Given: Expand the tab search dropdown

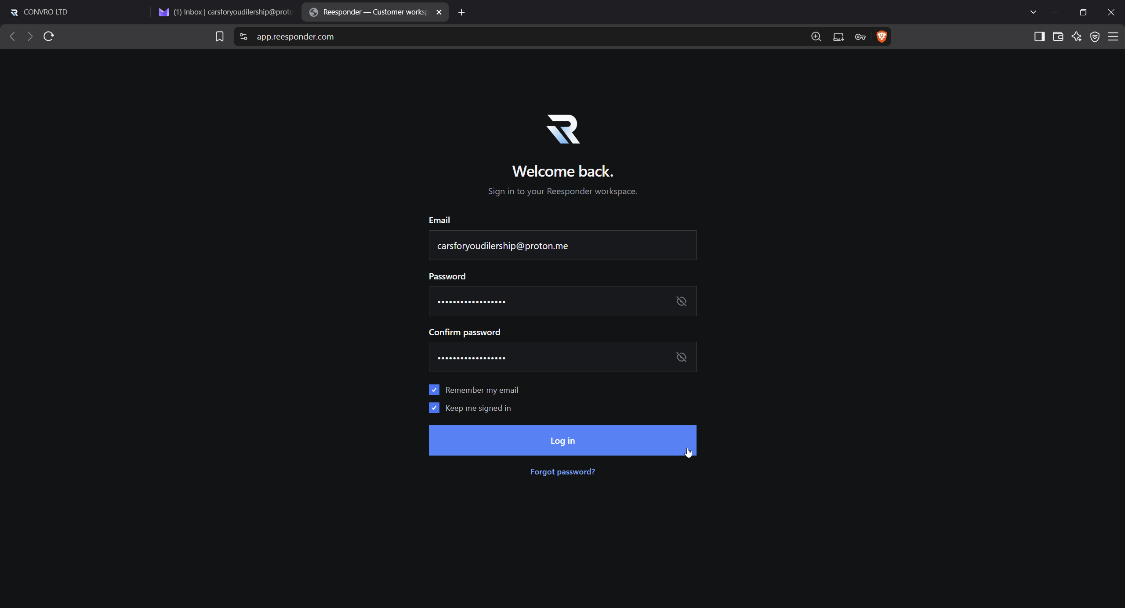Looking at the screenshot, I should 1033,12.
